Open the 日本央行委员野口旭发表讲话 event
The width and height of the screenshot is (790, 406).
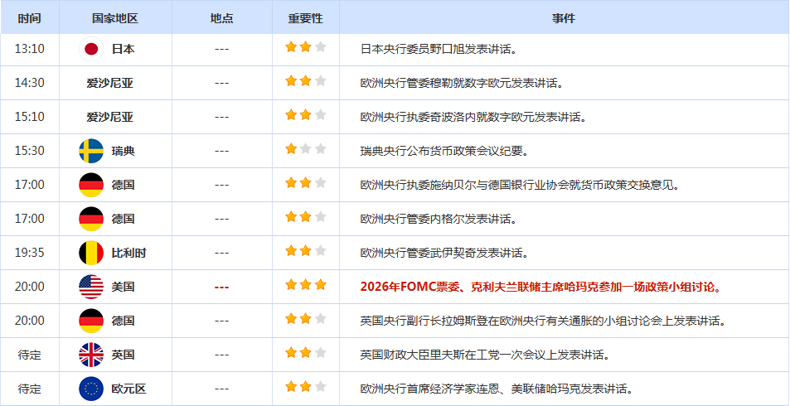pyautogui.click(x=439, y=49)
